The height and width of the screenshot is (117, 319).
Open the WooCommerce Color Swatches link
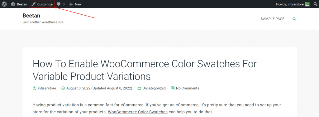click(x=138, y=112)
